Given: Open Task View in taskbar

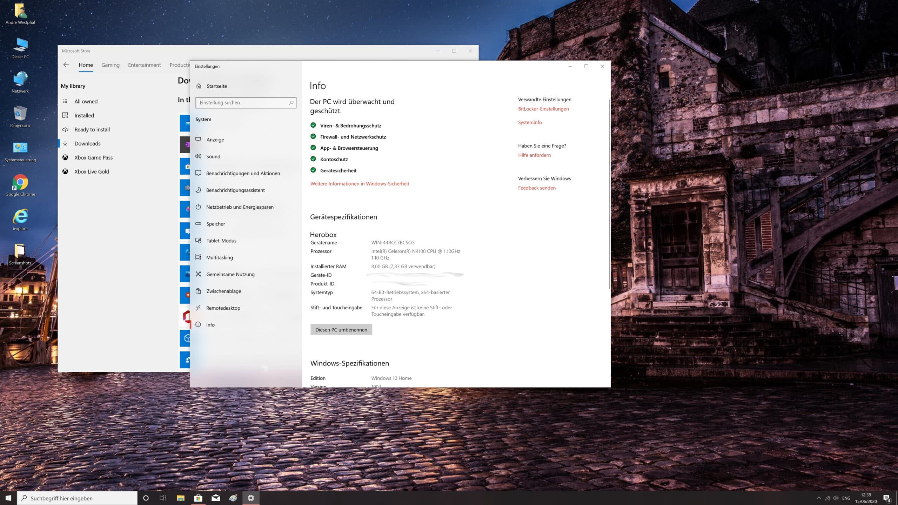Looking at the screenshot, I should [163, 498].
